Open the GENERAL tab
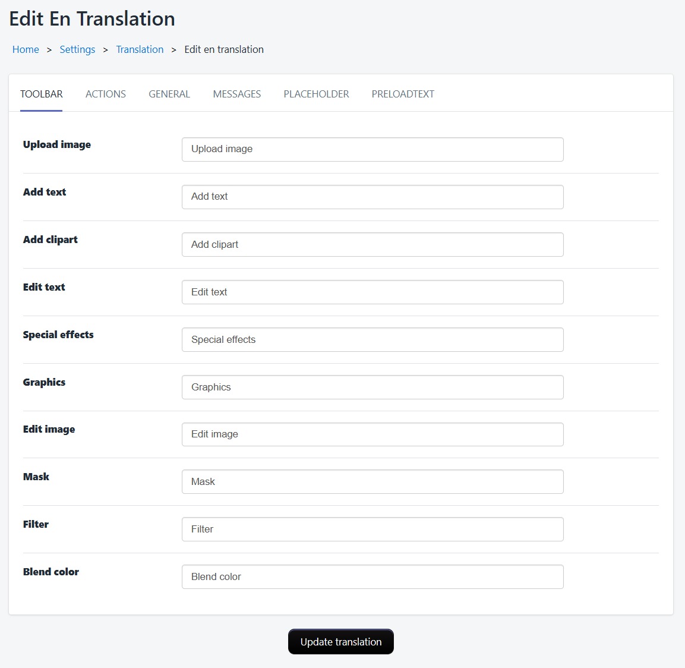 click(169, 93)
